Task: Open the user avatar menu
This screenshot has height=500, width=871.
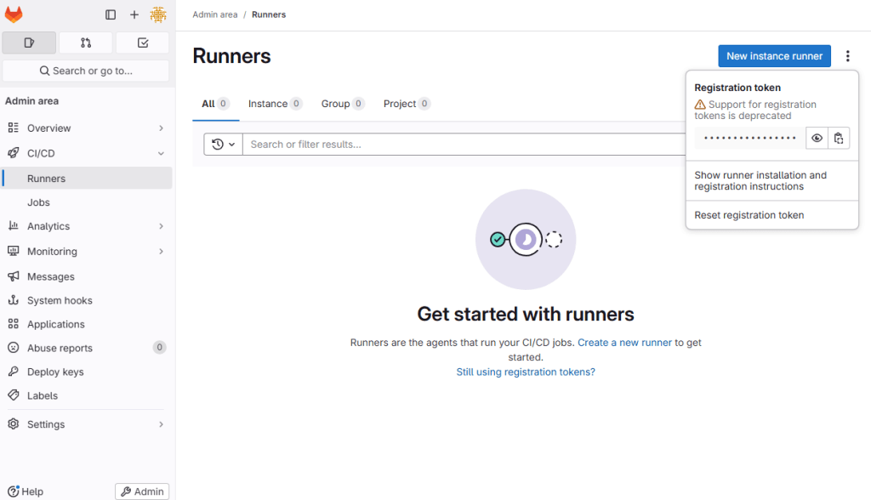Action: 158,15
